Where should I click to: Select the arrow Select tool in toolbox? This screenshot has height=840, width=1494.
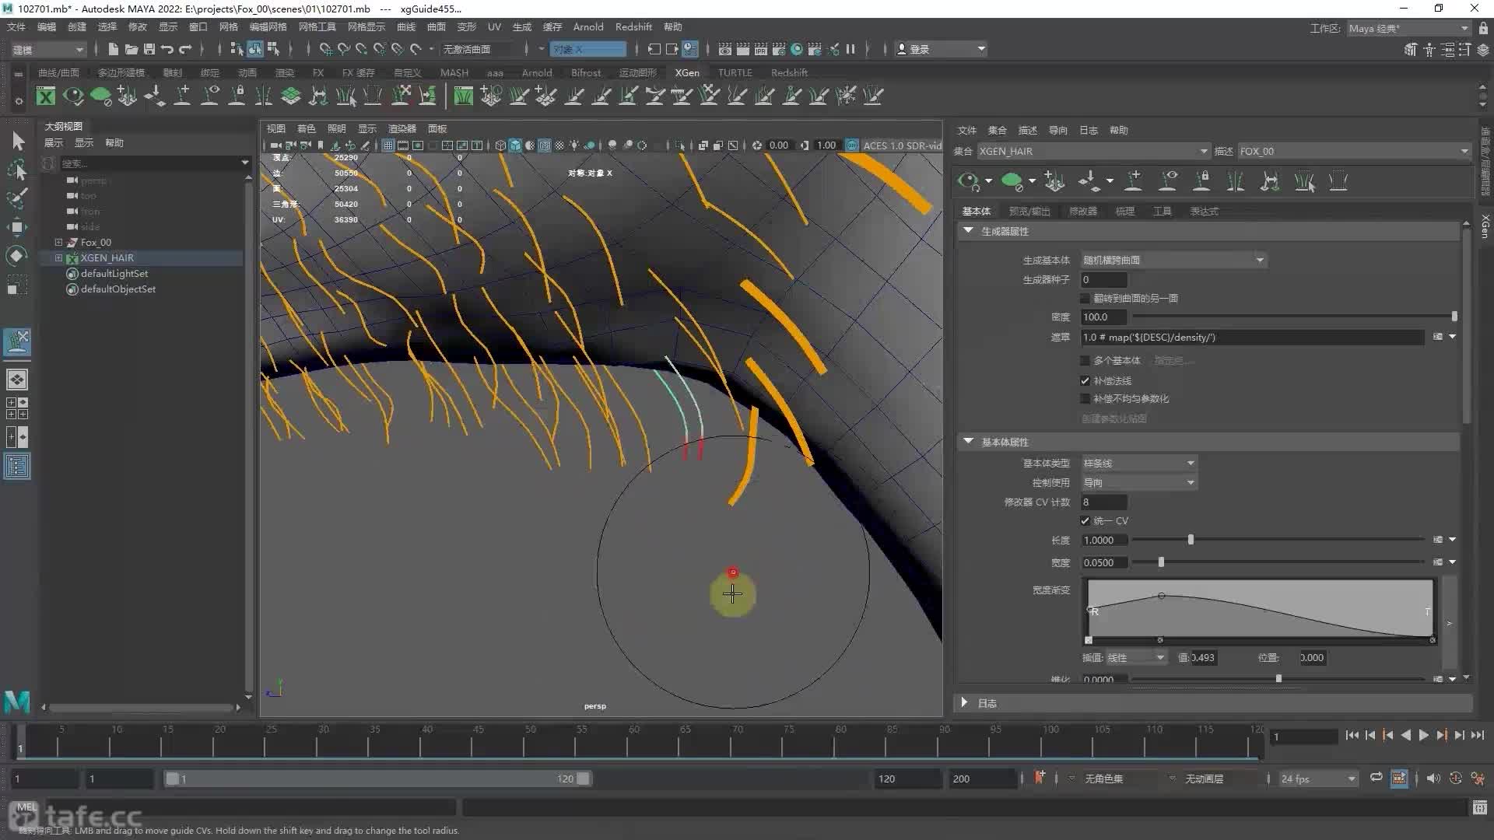point(18,141)
